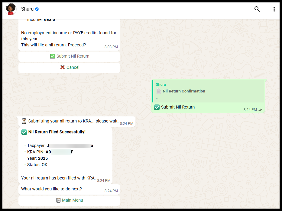This screenshot has width=282, height=211.
Task: Click the checkmark emoji in sent message
Action: coord(157,107)
